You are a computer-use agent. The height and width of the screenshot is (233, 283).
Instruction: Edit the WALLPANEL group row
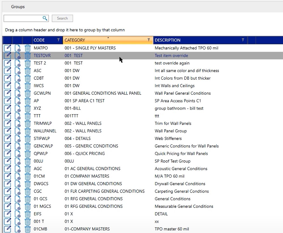click(x=8, y=131)
